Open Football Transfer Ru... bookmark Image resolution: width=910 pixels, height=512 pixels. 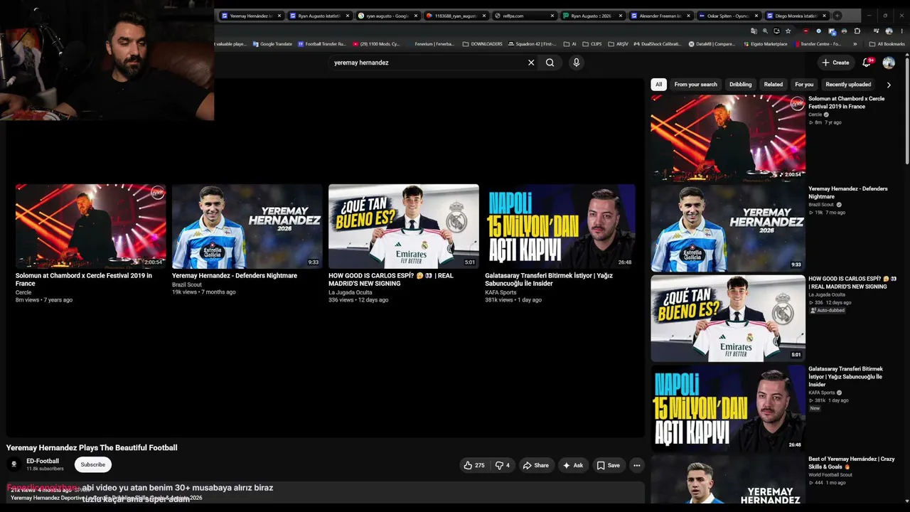pos(321,44)
